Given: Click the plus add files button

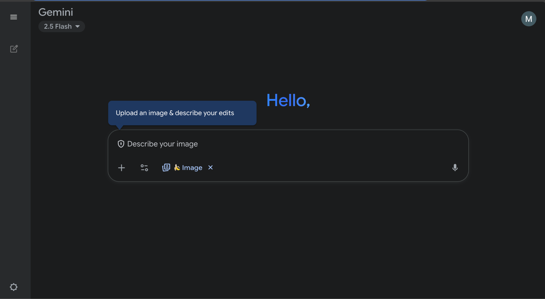Looking at the screenshot, I should pyautogui.click(x=121, y=168).
